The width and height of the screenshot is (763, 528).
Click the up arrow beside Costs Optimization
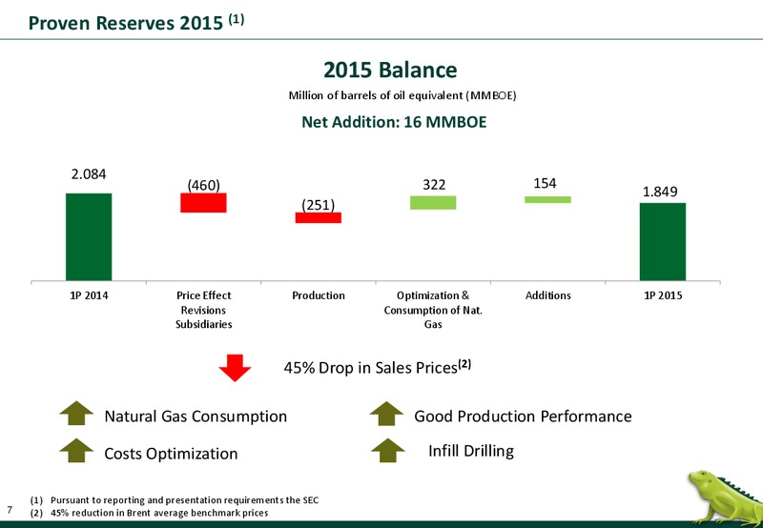point(76,450)
